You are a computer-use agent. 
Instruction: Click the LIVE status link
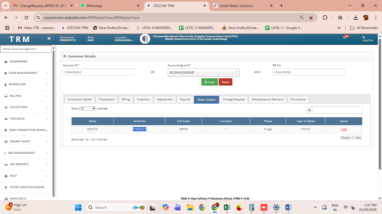click(344, 129)
